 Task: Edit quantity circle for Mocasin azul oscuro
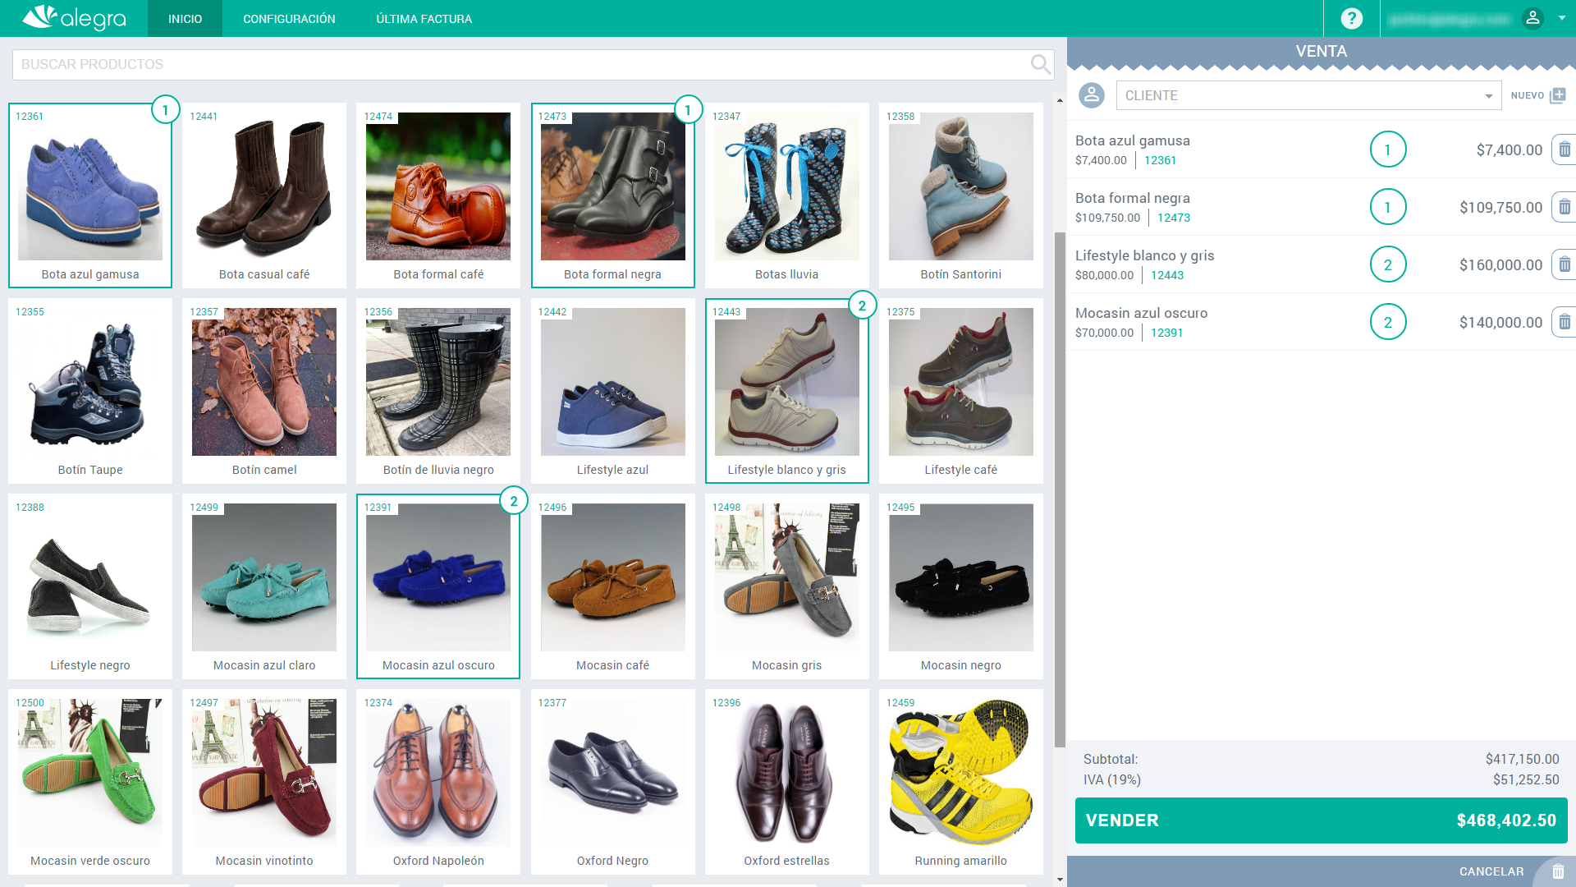pyautogui.click(x=1388, y=322)
